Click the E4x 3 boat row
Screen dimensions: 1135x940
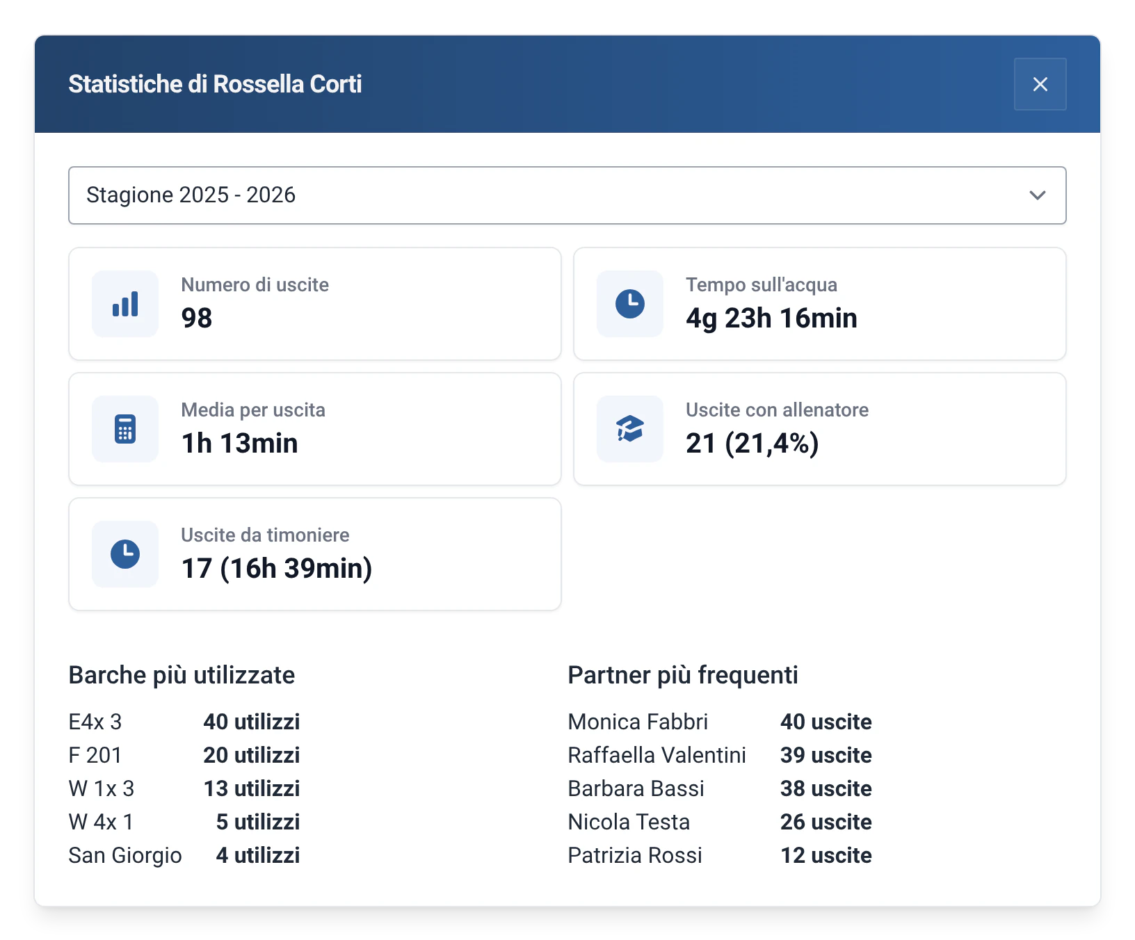tap(184, 722)
